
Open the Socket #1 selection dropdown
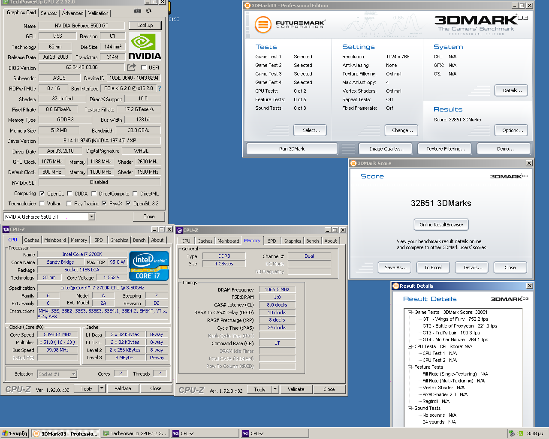point(73,374)
